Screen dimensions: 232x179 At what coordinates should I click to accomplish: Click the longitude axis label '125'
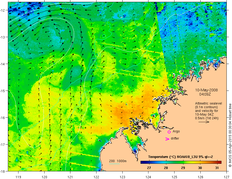tap(175, 177)
